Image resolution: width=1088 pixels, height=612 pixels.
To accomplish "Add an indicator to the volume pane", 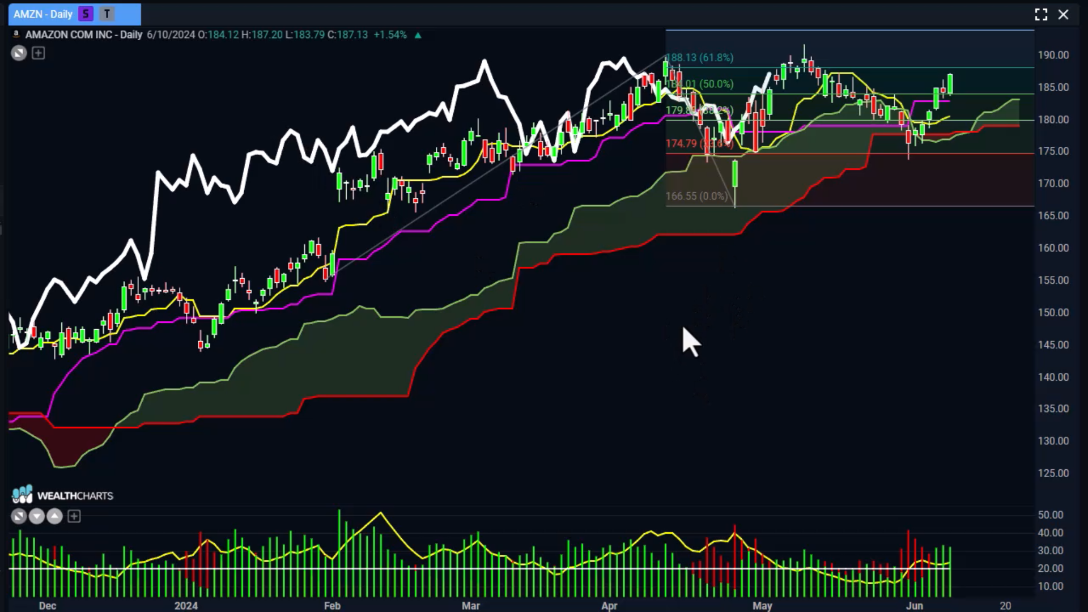I will coord(74,516).
